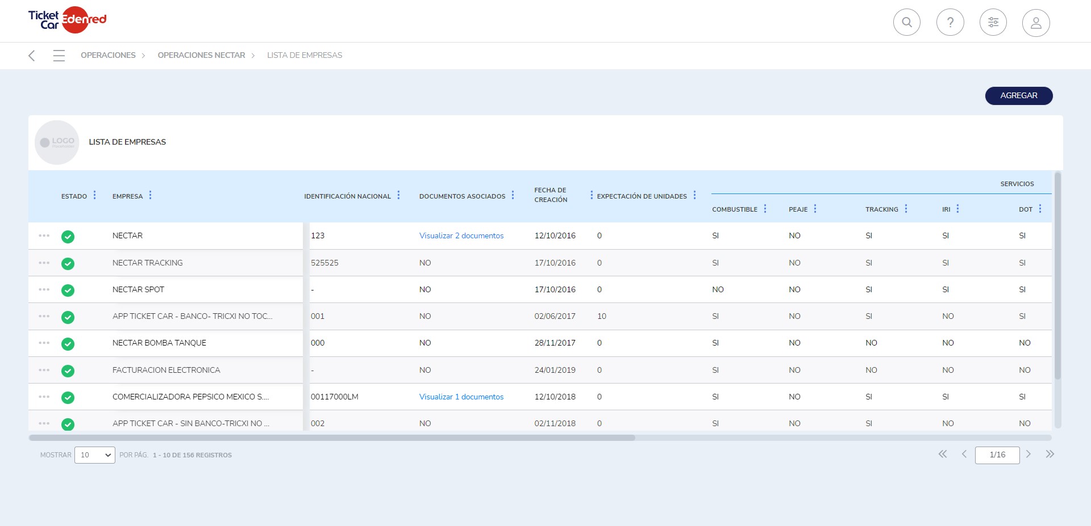The width and height of the screenshot is (1091, 526).
Task: Open the hamburger menu icon
Action: pos(59,56)
